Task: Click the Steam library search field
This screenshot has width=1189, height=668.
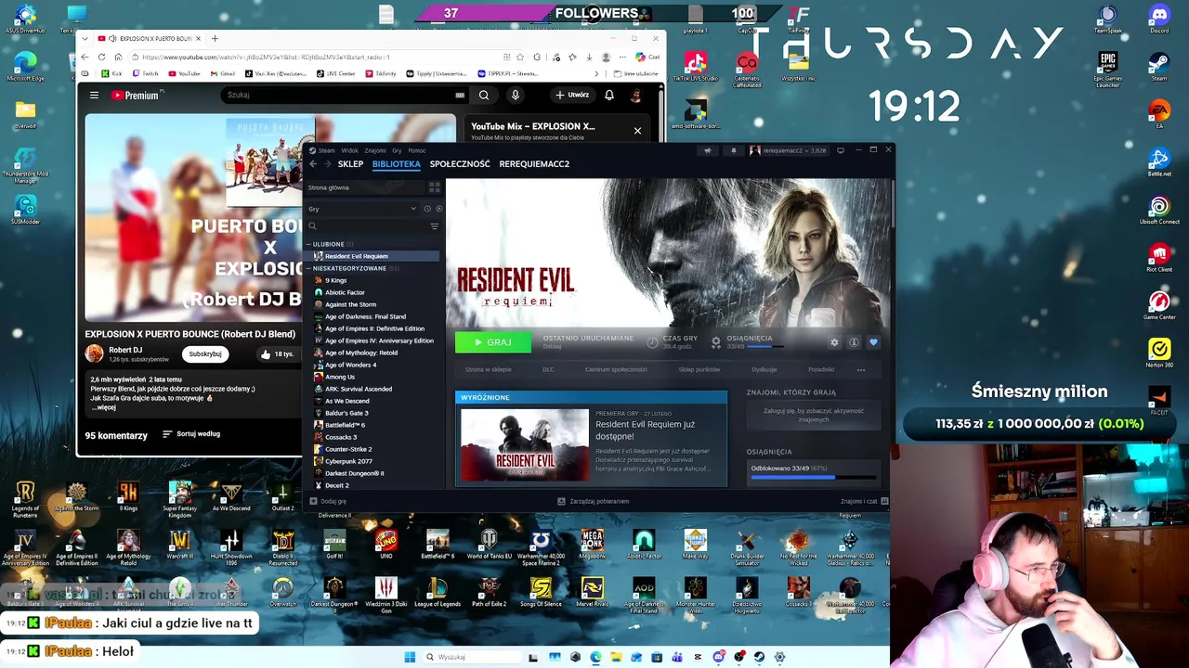Action: pyautogui.click(x=368, y=226)
